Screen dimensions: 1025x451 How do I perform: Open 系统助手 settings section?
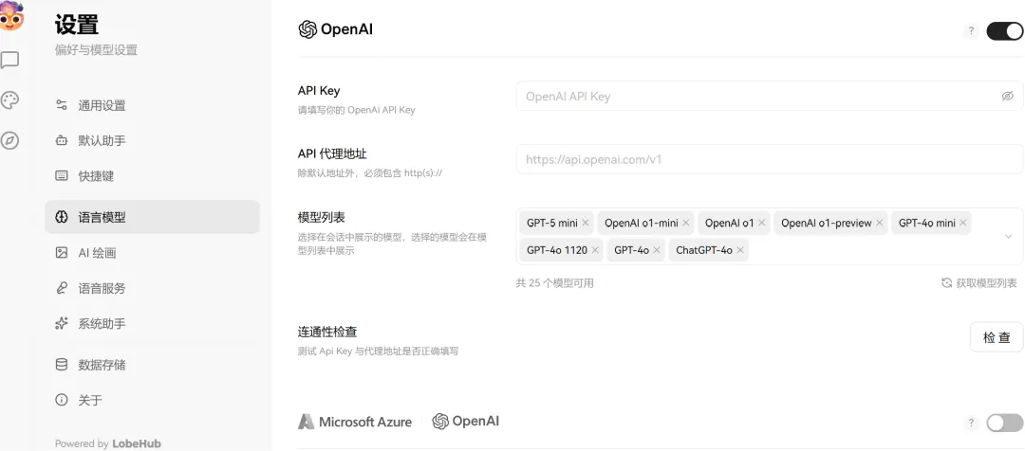152,323
